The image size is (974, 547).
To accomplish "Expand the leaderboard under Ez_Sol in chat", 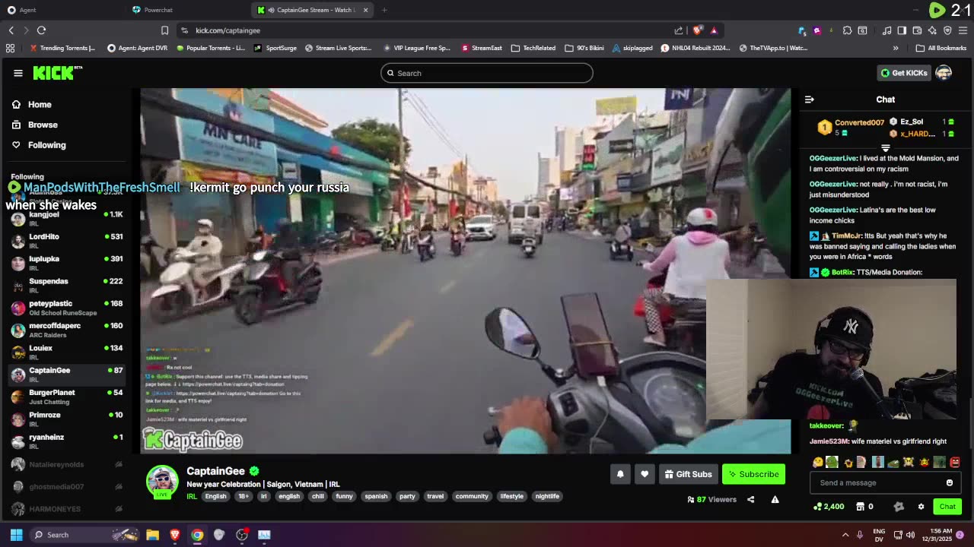I will 886,147.
